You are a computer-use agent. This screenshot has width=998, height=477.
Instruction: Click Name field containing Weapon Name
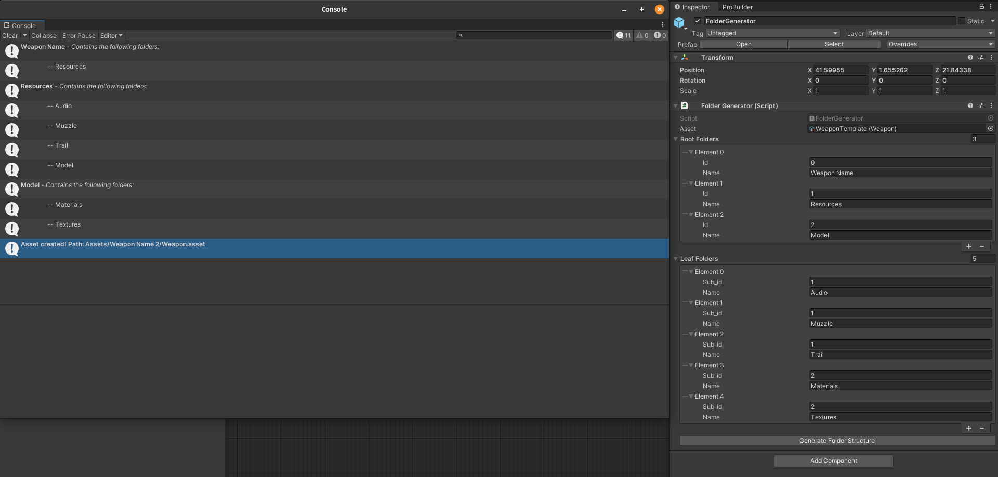900,173
